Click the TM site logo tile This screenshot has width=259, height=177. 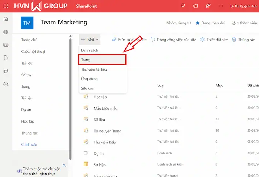(x=27, y=23)
